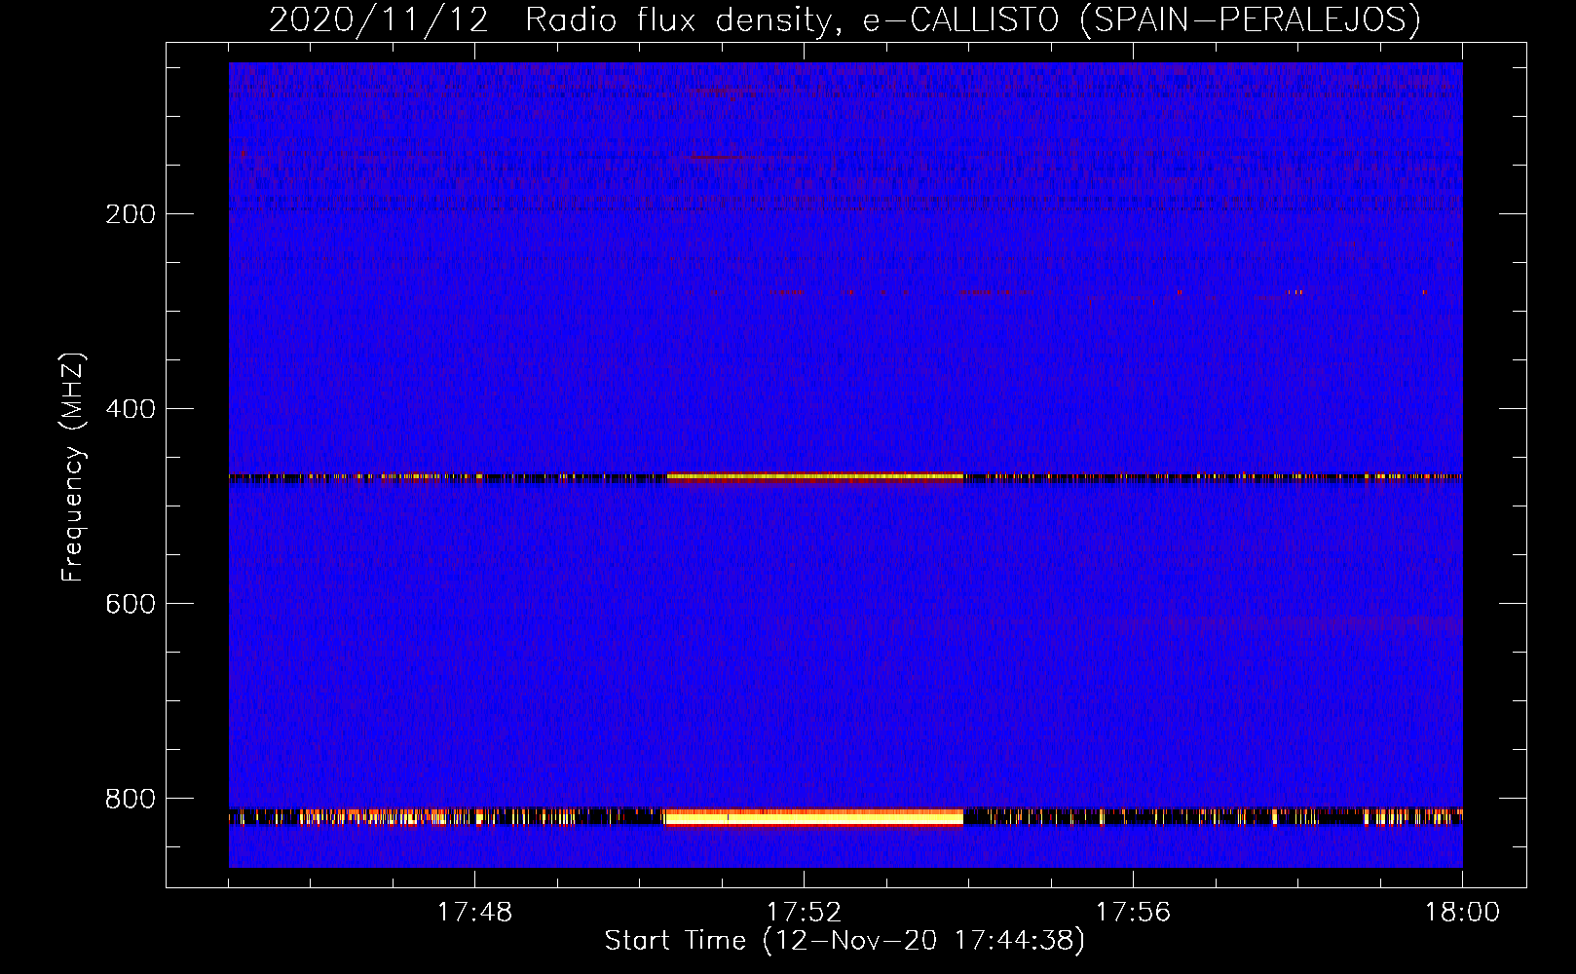Click the 'SPAIN-PERALEJOS' station name in title

tap(1251, 19)
